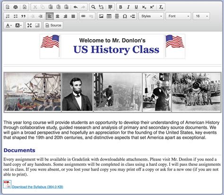Insert a table
The width and height of the screenshot is (224, 195).
coord(109,16)
